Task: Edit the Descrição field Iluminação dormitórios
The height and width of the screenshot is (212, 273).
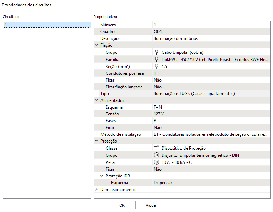Action: coord(211,38)
